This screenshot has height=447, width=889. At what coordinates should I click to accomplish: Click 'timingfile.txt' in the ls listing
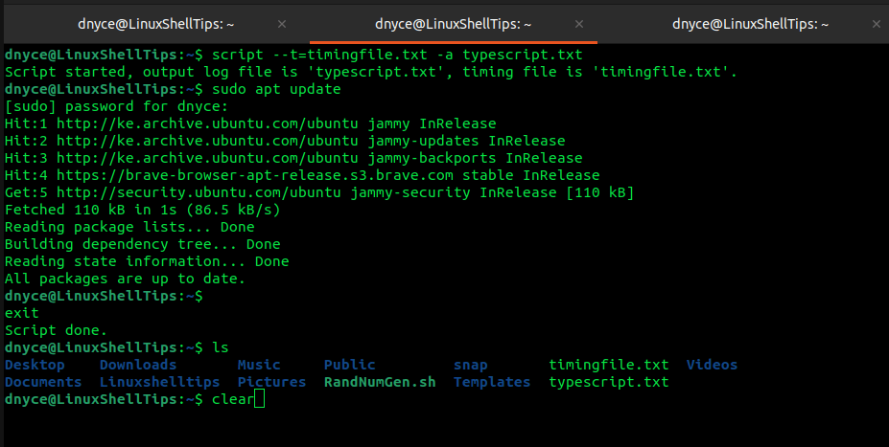(x=609, y=365)
